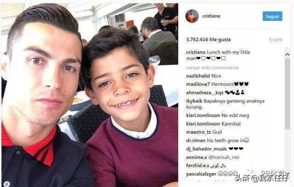This screenshot has width=294, height=187.
Task: Open the pascalsalzger commenter profile
Action: tap(201, 174)
